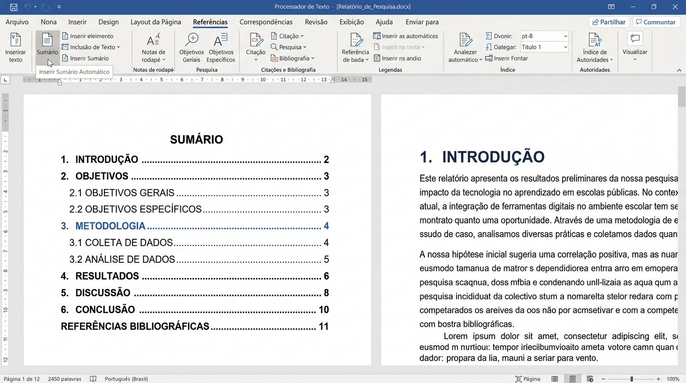686x383 pixels.
Task: Click the Undo arrow icon
Action: tap(28, 7)
